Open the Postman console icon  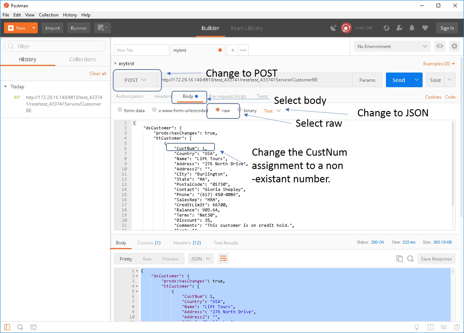tap(33, 327)
